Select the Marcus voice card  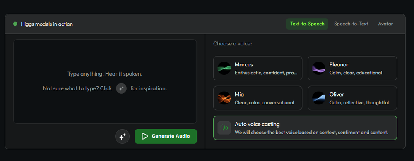click(258, 68)
